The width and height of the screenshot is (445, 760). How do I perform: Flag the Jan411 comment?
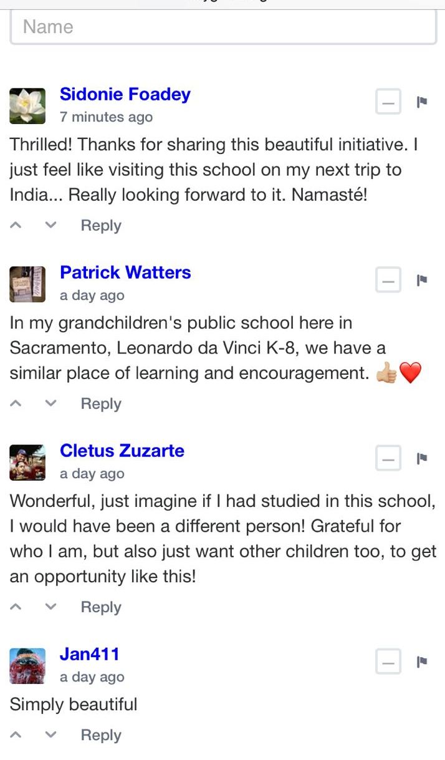tap(422, 661)
